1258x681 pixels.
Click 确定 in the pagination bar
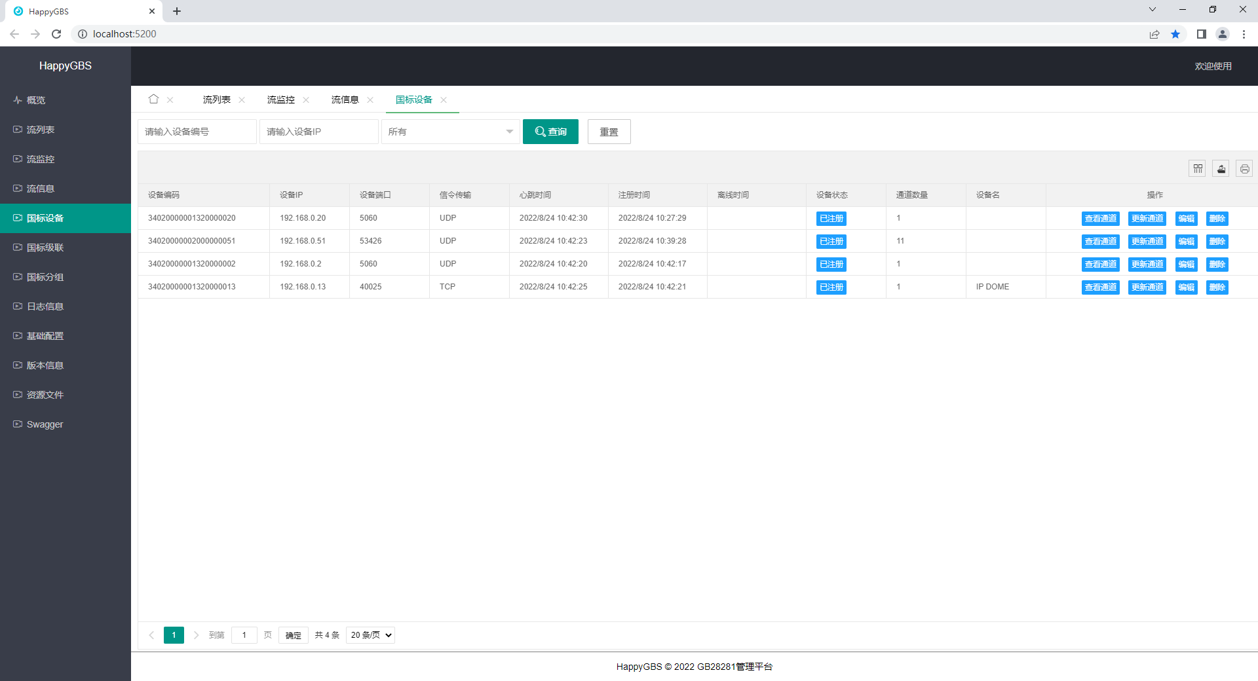click(294, 635)
